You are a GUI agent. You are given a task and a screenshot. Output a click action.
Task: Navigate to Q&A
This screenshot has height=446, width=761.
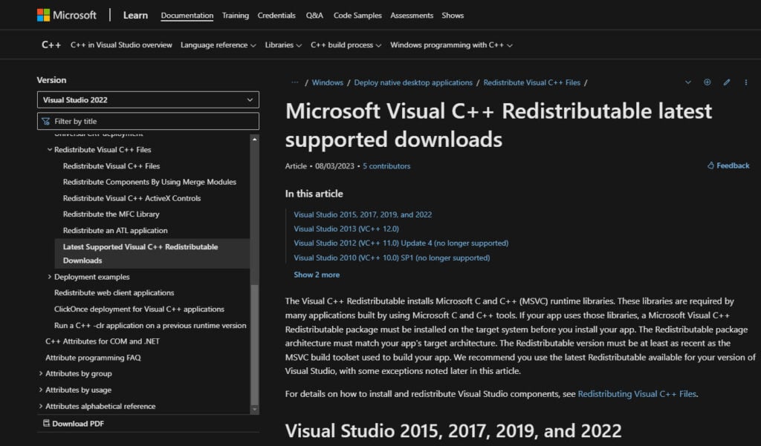[x=314, y=16]
